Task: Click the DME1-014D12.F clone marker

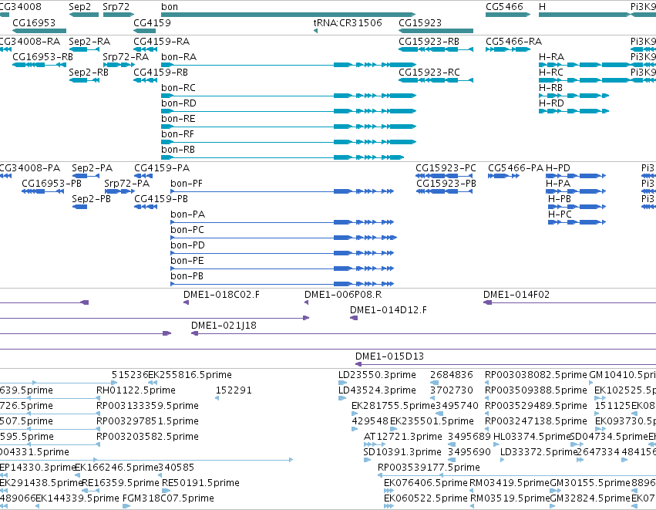Action: [354, 318]
